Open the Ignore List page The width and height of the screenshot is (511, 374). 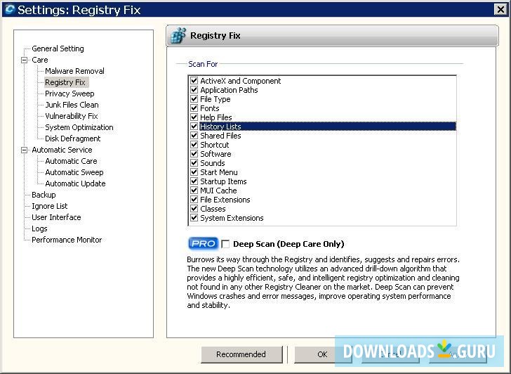[50, 206]
